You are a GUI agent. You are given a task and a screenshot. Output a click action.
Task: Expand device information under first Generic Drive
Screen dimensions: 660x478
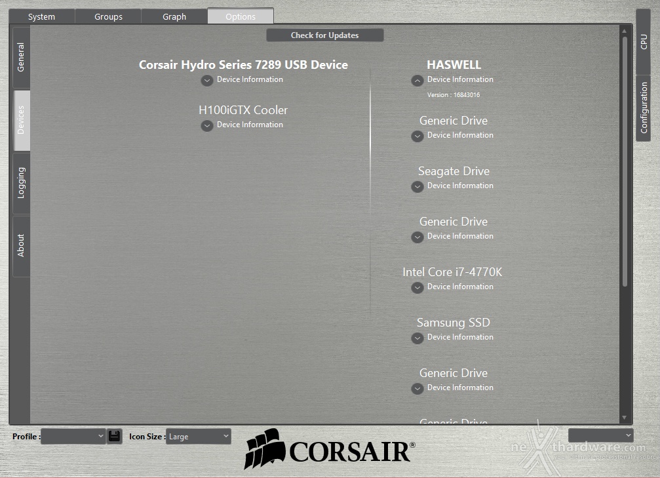coord(417,136)
